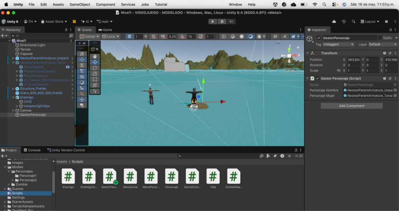Click the Project search field
The width and height of the screenshot is (399, 211).
(x=219, y=156)
